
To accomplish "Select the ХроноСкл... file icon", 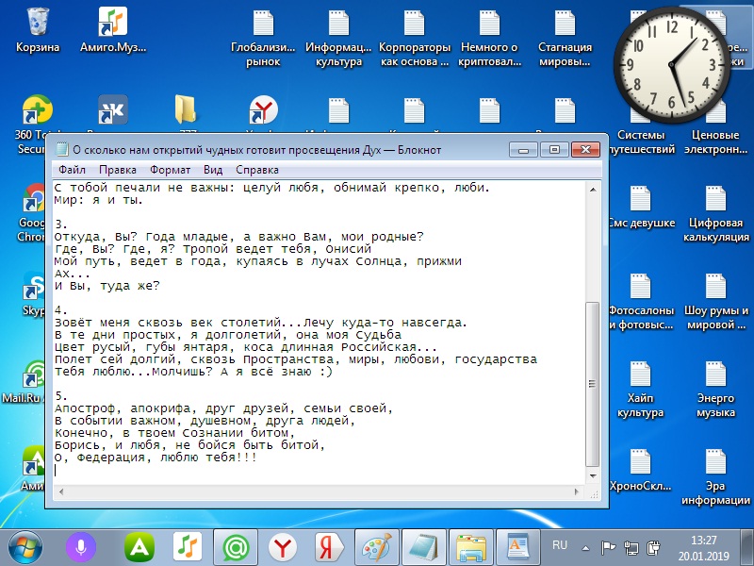I will (x=641, y=469).
